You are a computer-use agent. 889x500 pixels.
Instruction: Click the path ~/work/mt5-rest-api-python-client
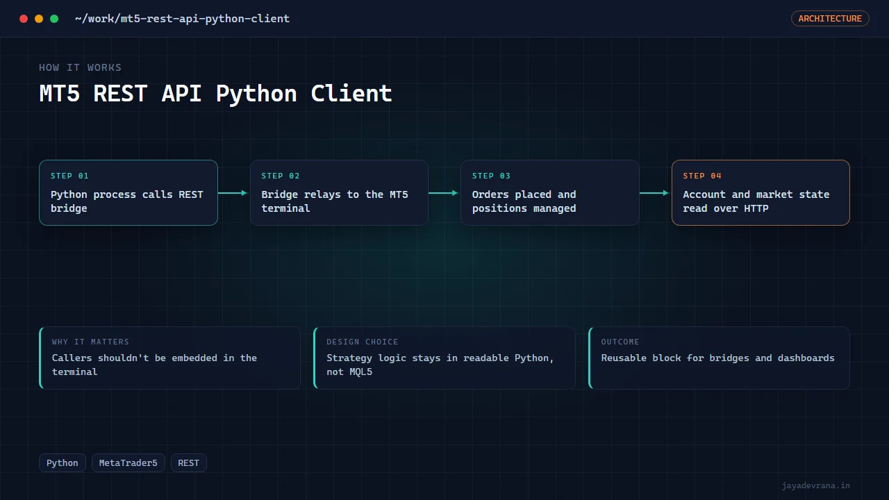(x=182, y=19)
